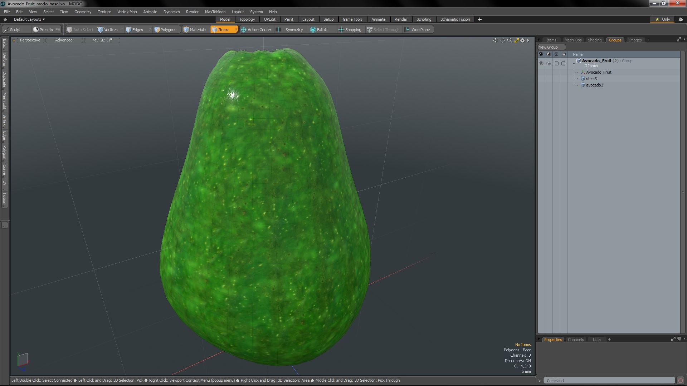Click the Sculpt tool in toolbar

click(x=15, y=29)
